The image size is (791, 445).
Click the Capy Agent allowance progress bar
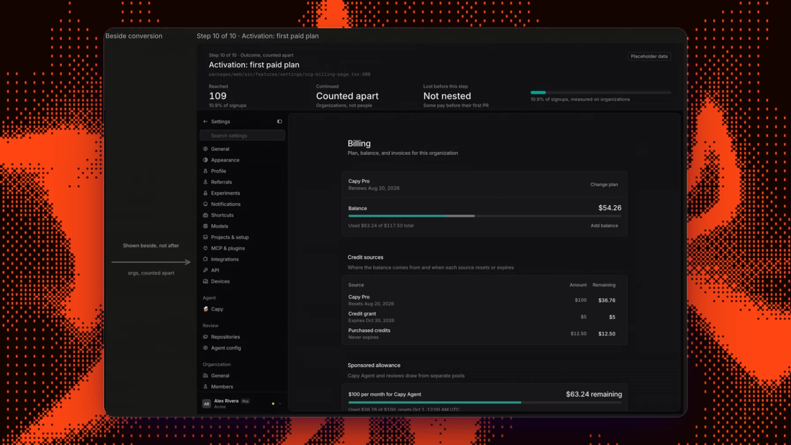(485, 403)
